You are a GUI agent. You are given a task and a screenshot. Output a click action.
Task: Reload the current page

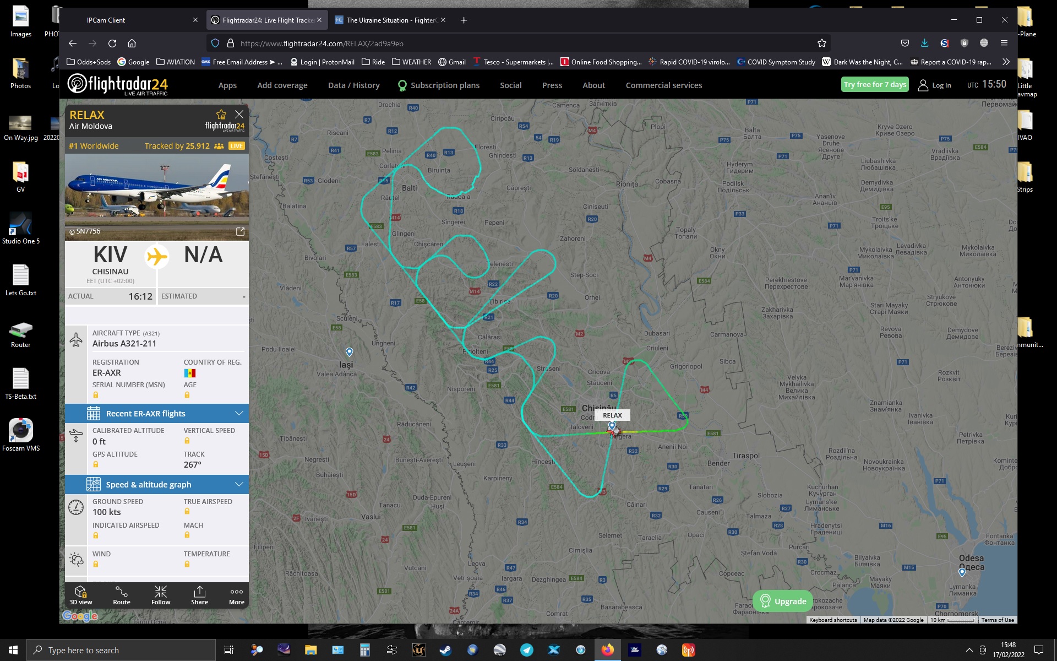(112, 44)
